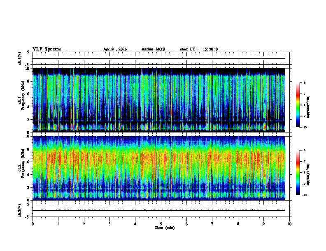This screenshot has height=251, width=326.
Task: Click the "4" kHz tick label on ch.1 axis
Action: [29, 107]
